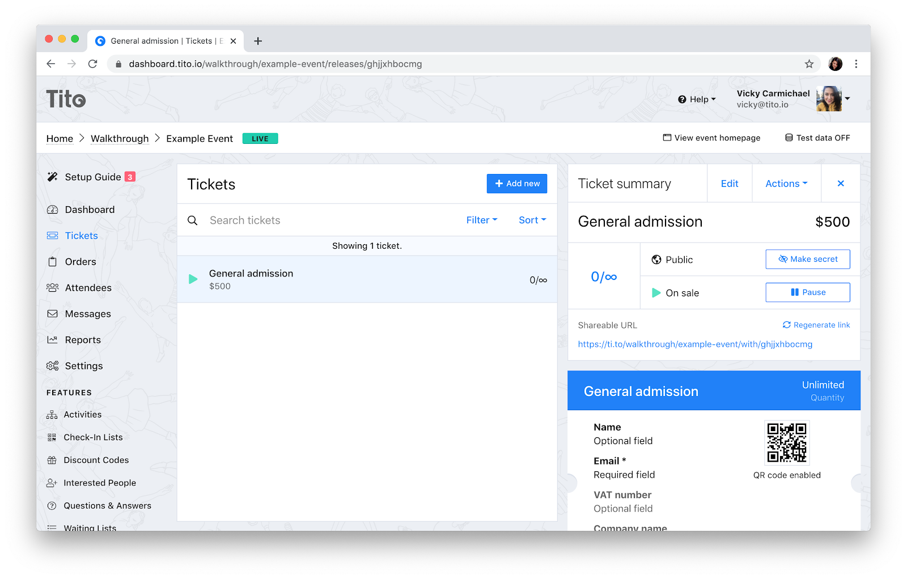Screen dimensions: 907x579
Task: Click the Public globe icon
Action: tap(656, 259)
